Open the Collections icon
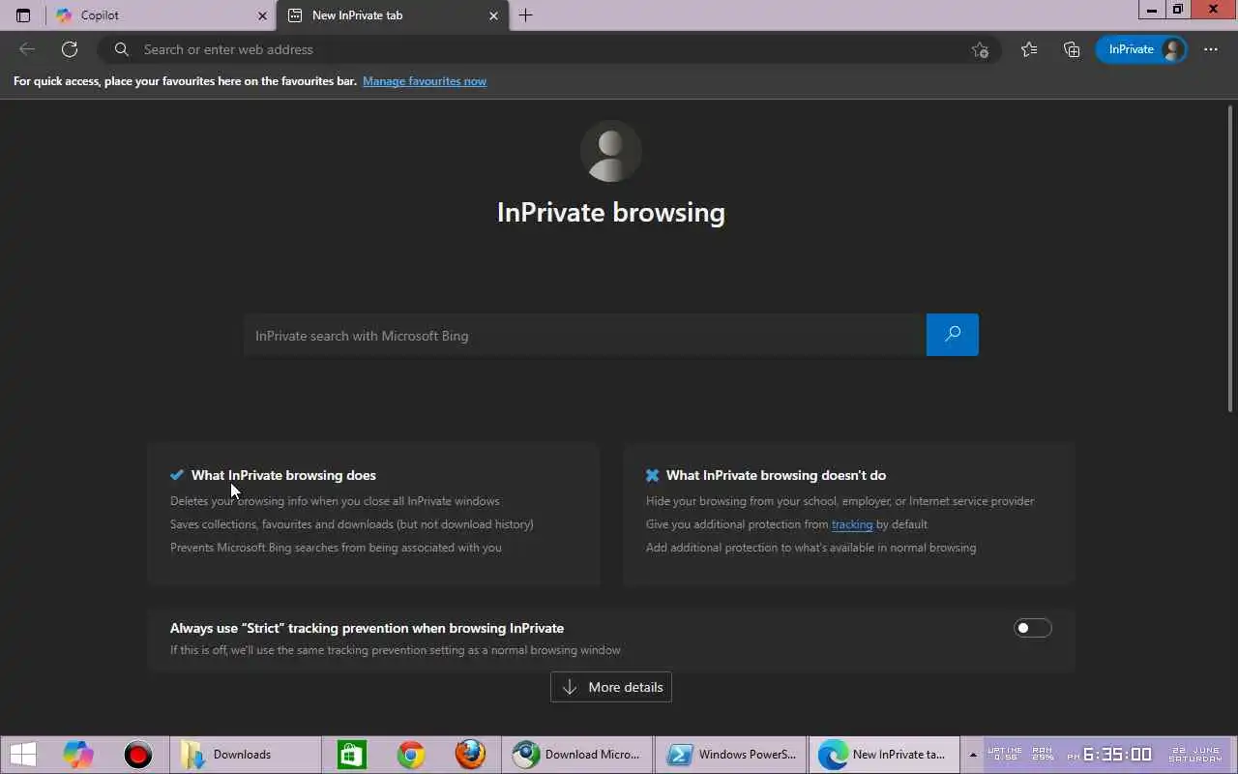Screen dimensions: 1238x774 [1072, 49]
